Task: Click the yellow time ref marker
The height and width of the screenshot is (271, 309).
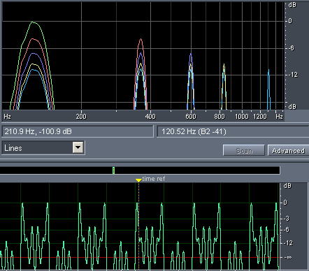Action: [x=138, y=180]
